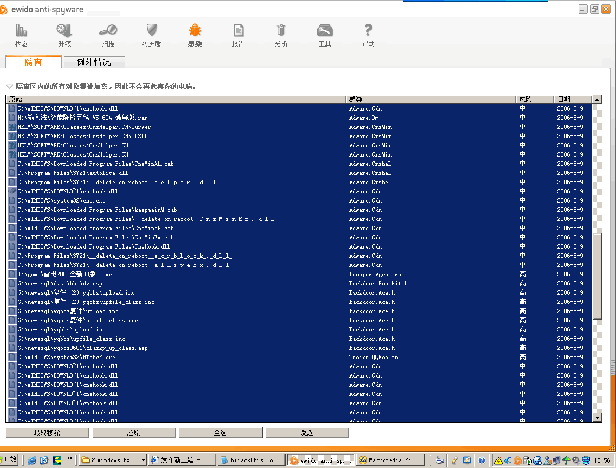Viewport: 616px width, 468px height.
Task: Click the 还原 restore button
Action: point(134,433)
